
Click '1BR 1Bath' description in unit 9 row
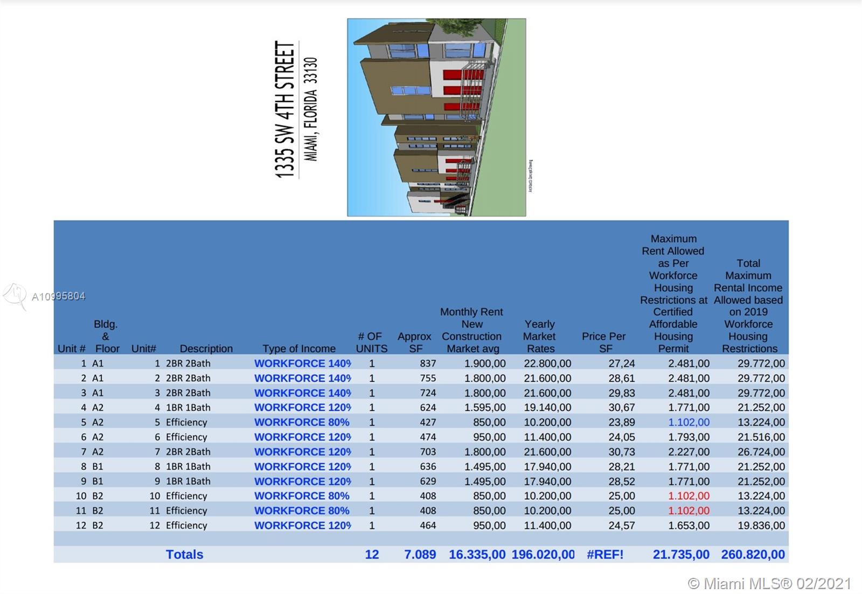pyautogui.click(x=188, y=481)
